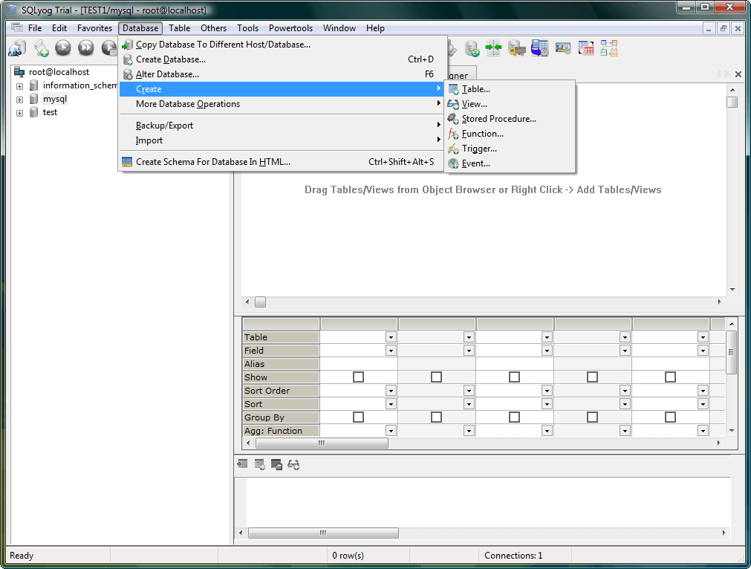The height and width of the screenshot is (569, 751).
Task: Click the bottom pane horizontal scrollbar thumb
Action: 323,533
